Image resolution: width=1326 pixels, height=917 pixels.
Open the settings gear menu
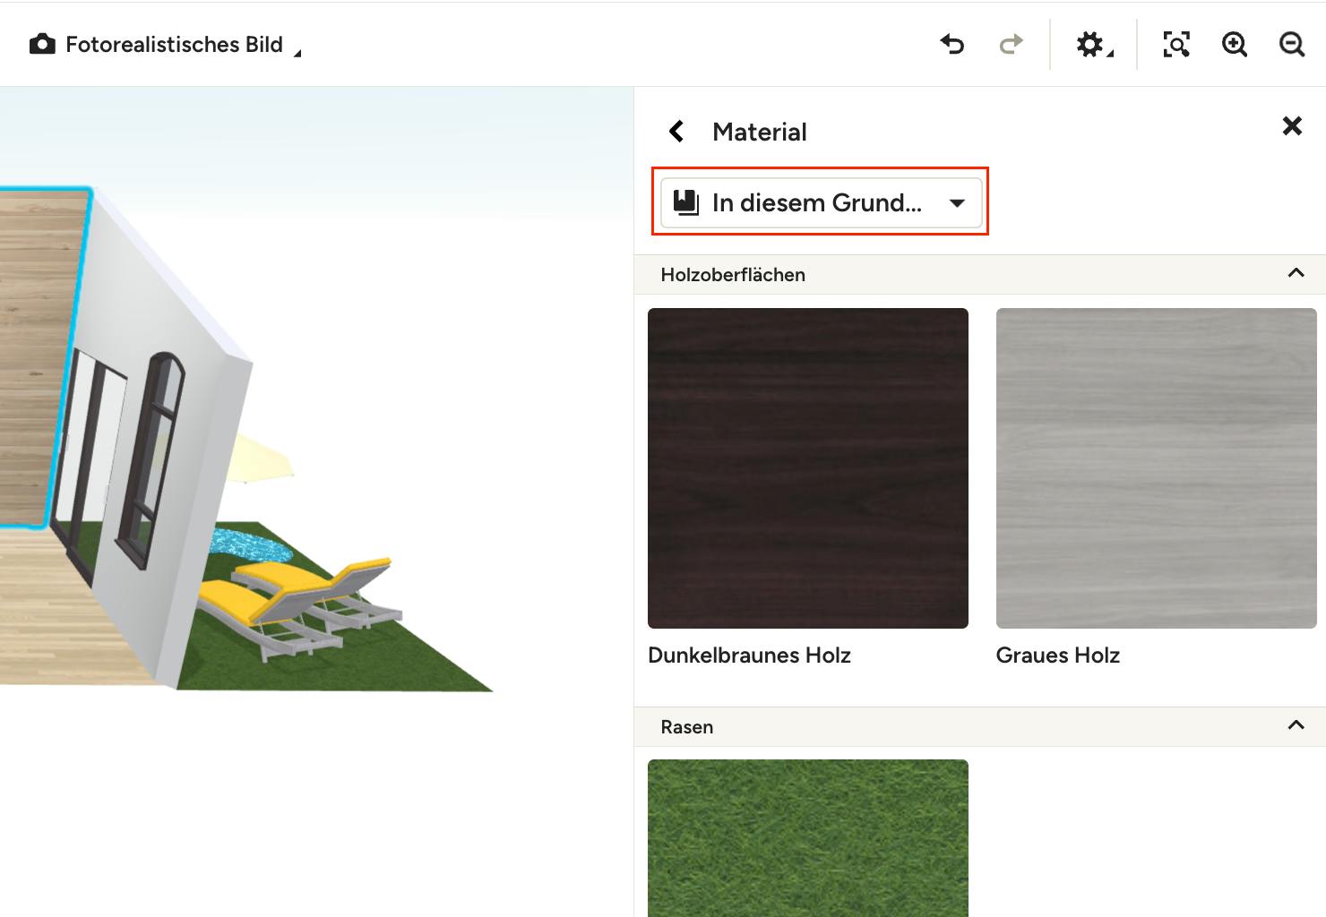pos(1094,44)
